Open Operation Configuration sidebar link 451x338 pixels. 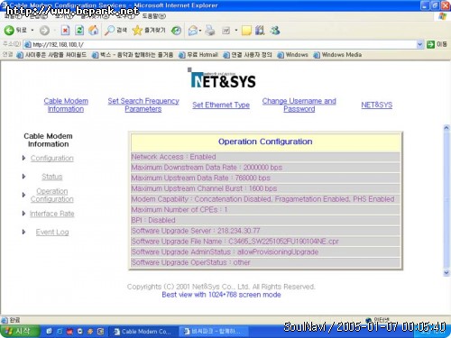52,195
